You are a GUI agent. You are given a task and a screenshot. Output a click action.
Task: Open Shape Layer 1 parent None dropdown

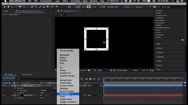[93, 85]
